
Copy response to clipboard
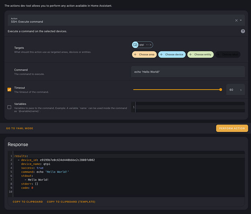click(x=28, y=202)
